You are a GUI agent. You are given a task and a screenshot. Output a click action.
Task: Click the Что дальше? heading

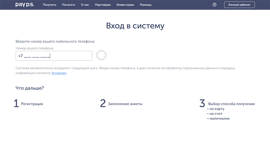(x=30, y=88)
